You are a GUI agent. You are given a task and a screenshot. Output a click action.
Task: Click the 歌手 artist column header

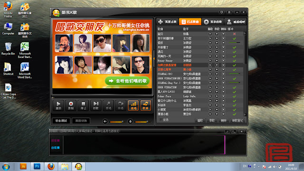tap(186, 29)
